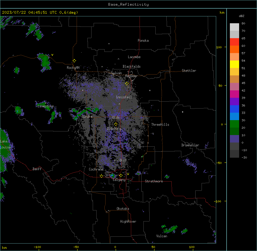Click the Airdrie label
This screenshot has width=257, height=251.
point(120,160)
